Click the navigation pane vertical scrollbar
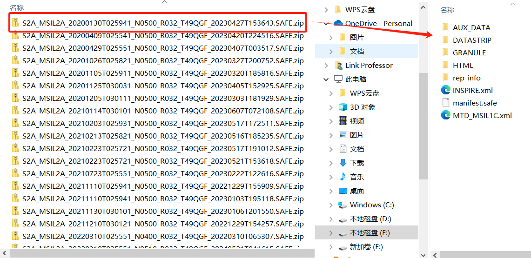 click(x=423, y=129)
